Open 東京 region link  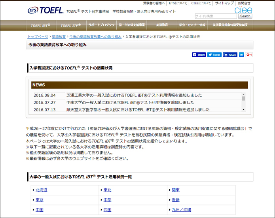40,200
